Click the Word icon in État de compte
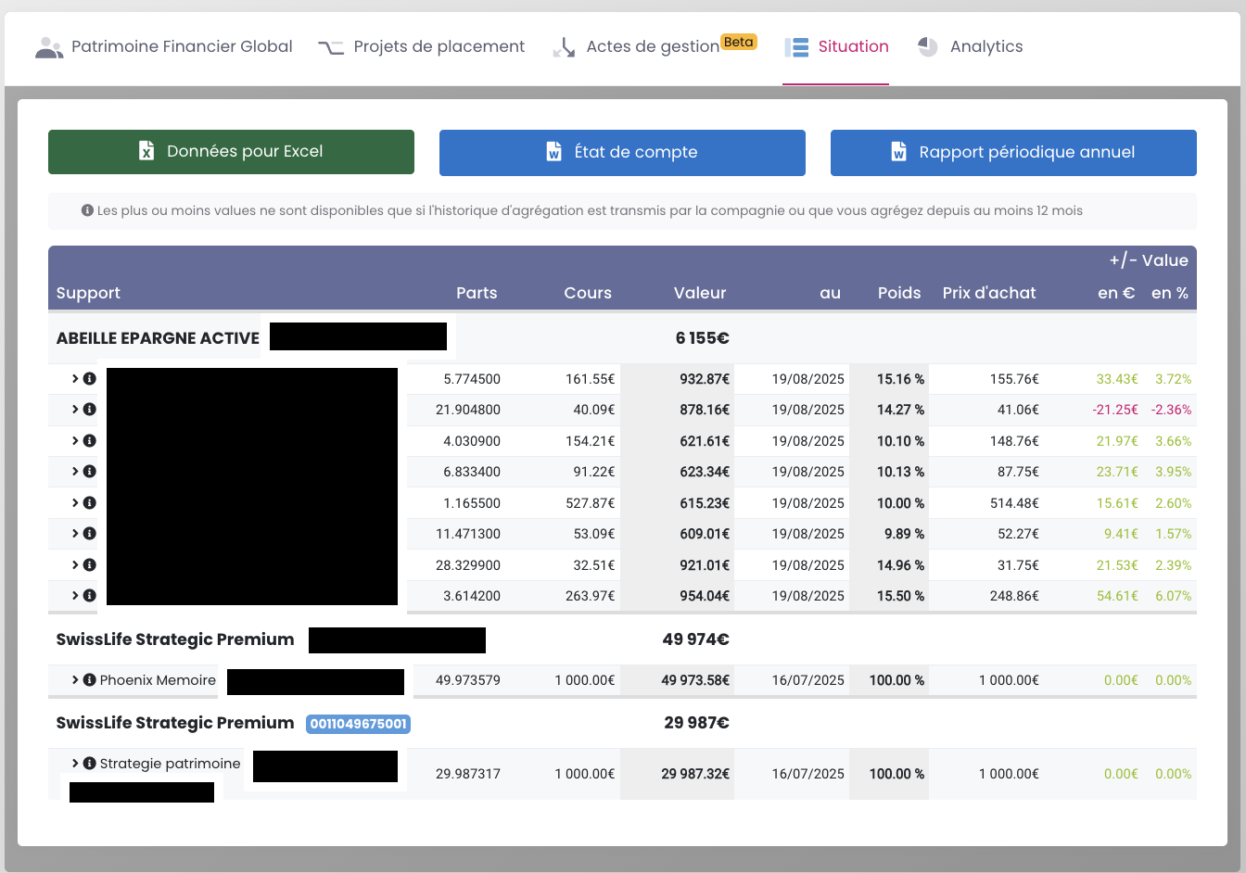This screenshot has height=873, width=1246. pyautogui.click(x=553, y=152)
